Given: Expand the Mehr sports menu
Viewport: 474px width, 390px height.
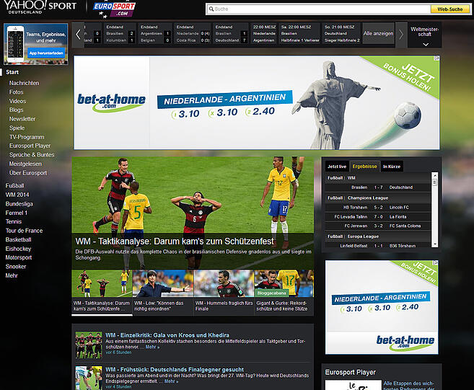Looking at the screenshot, I should [x=12, y=276].
